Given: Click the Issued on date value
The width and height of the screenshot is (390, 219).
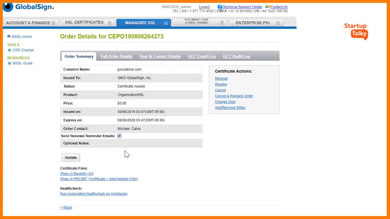Looking at the screenshot, I should [x=141, y=112].
